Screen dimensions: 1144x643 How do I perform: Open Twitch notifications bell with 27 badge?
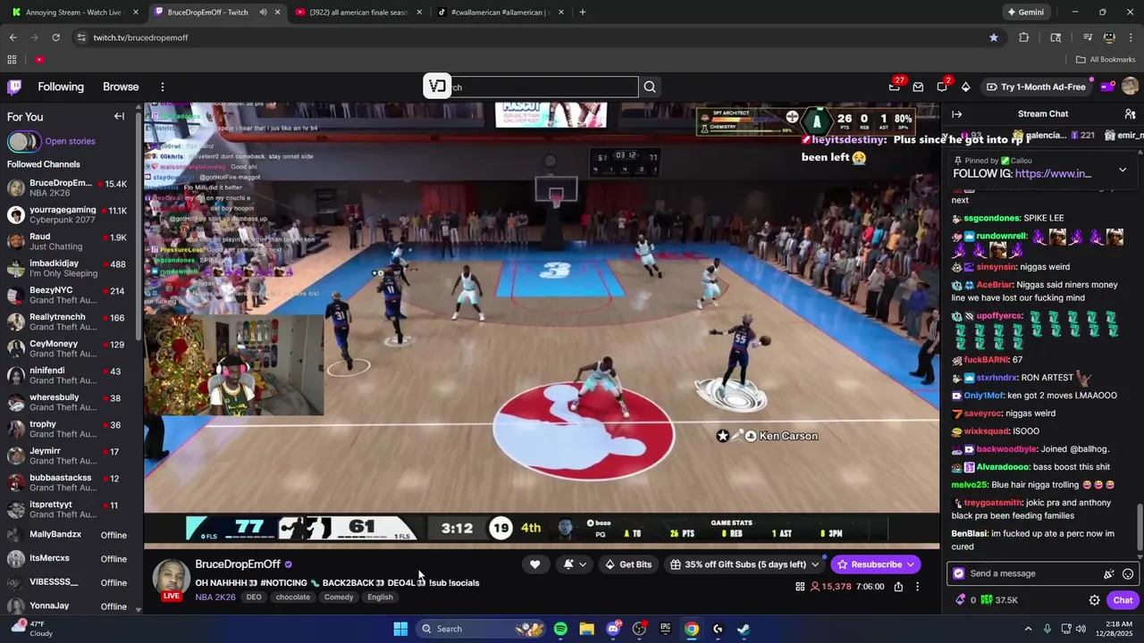coord(895,87)
